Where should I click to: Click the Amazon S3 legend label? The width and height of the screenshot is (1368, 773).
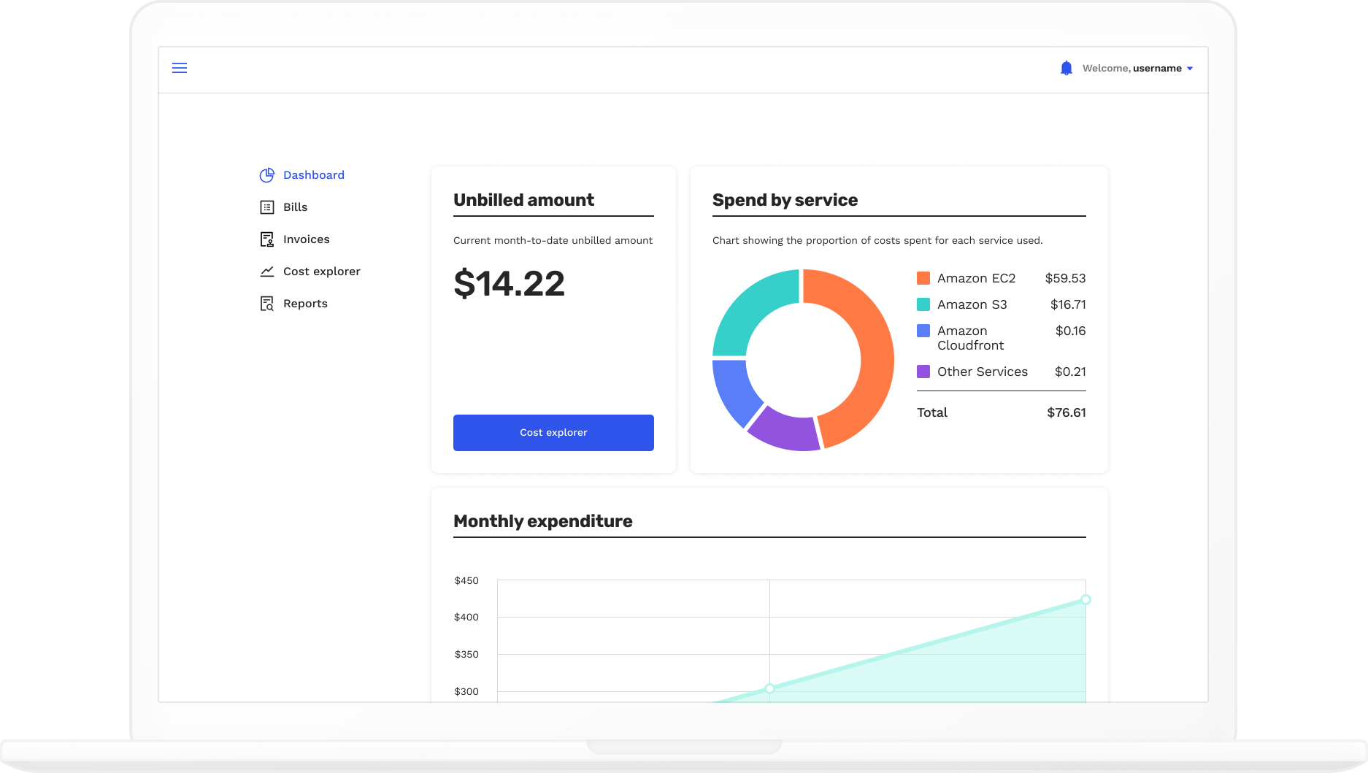pos(972,304)
